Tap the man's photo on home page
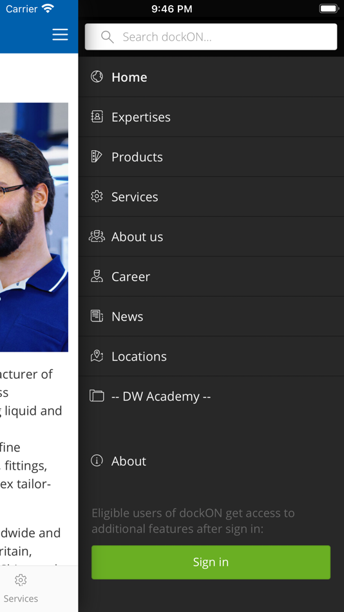 (34, 227)
